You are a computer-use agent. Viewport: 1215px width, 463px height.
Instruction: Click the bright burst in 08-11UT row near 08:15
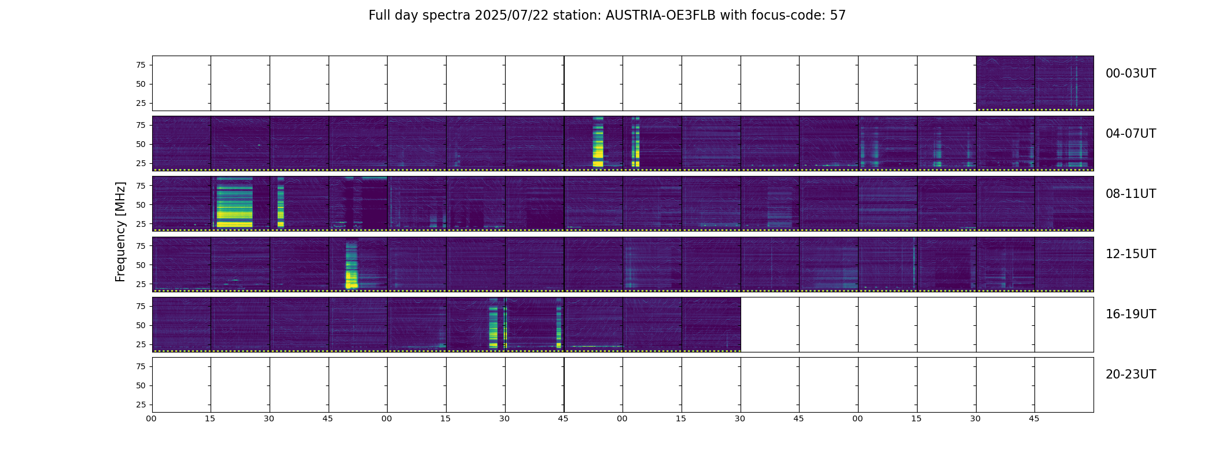coord(234,202)
